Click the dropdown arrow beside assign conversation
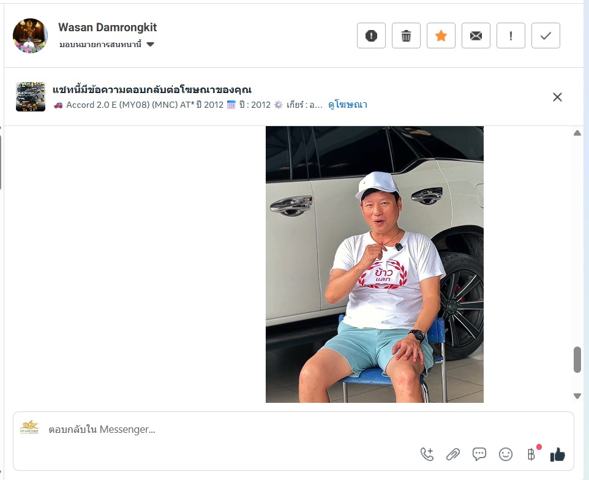 pyautogui.click(x=150, y=44)
